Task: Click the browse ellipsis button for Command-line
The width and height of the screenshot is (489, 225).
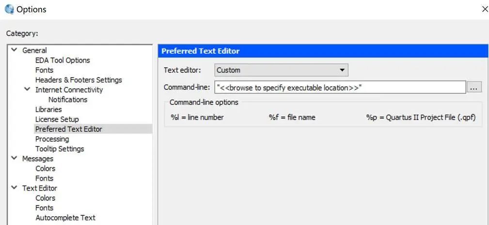Action: point(473,88)
